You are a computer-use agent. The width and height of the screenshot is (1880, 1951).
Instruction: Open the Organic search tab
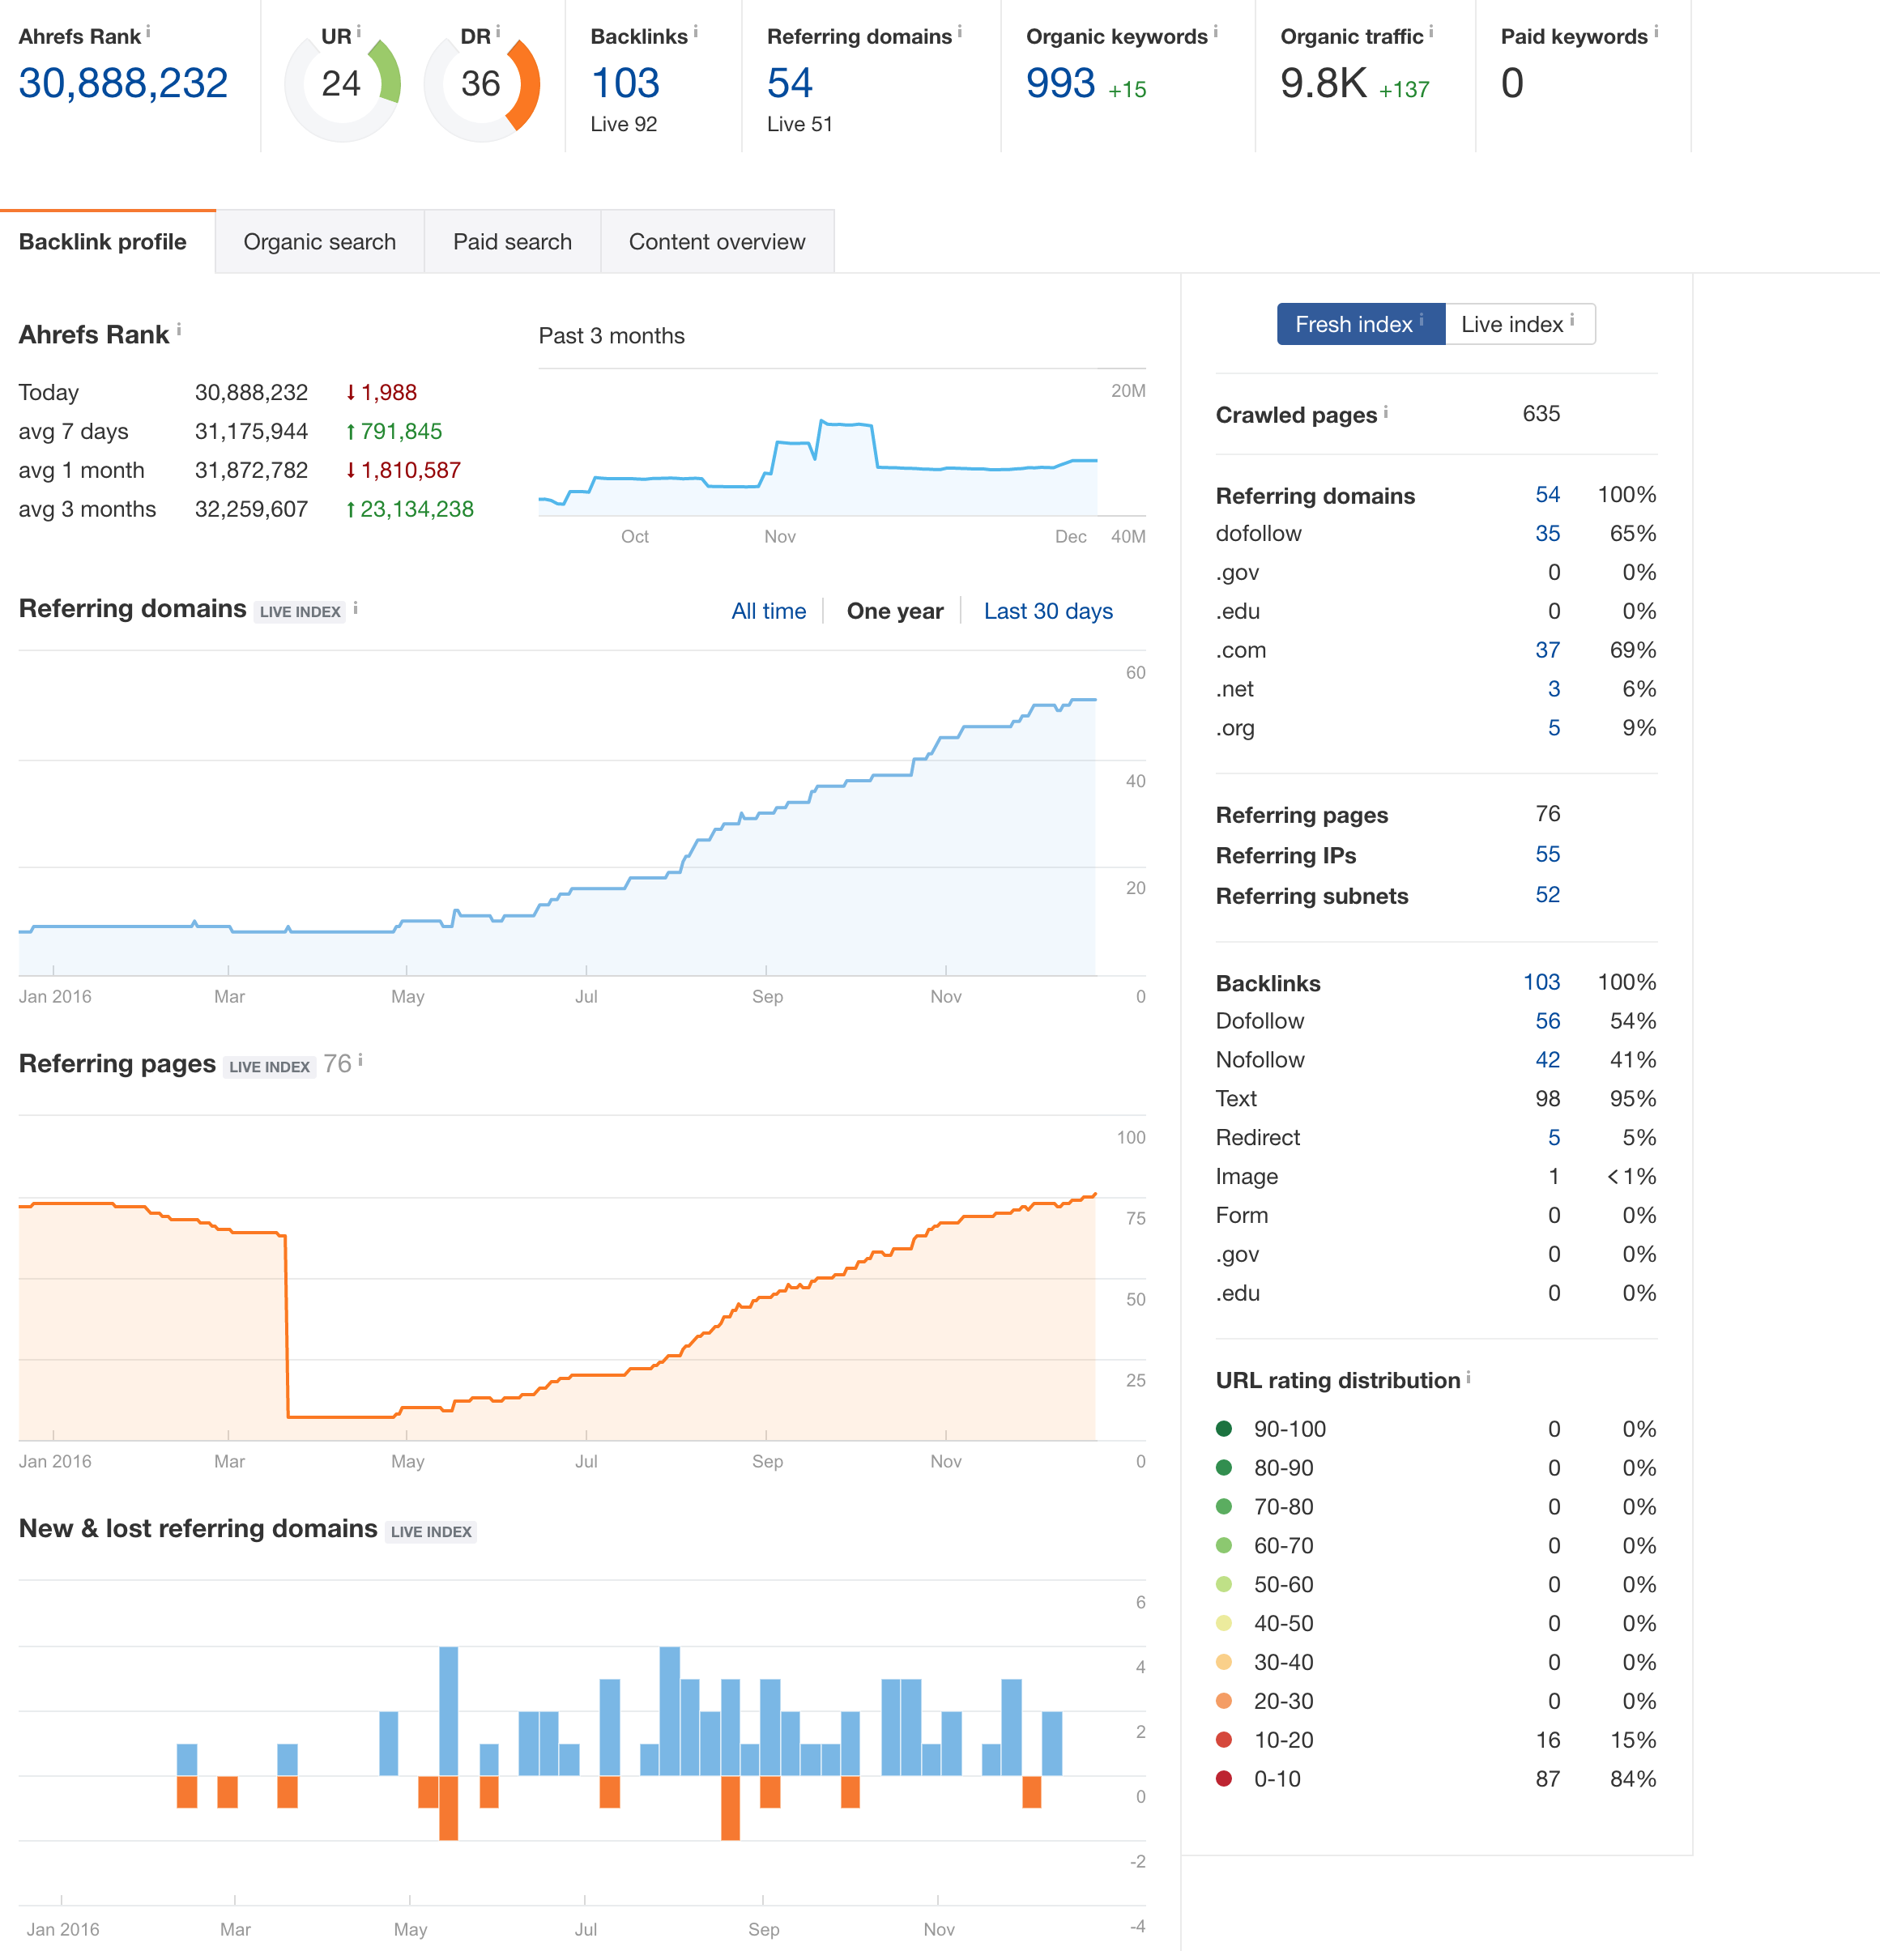coord(320,242)
